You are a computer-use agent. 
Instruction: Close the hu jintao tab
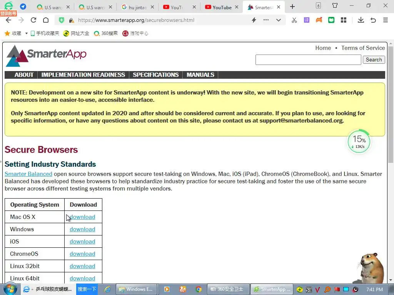(152, 7)
